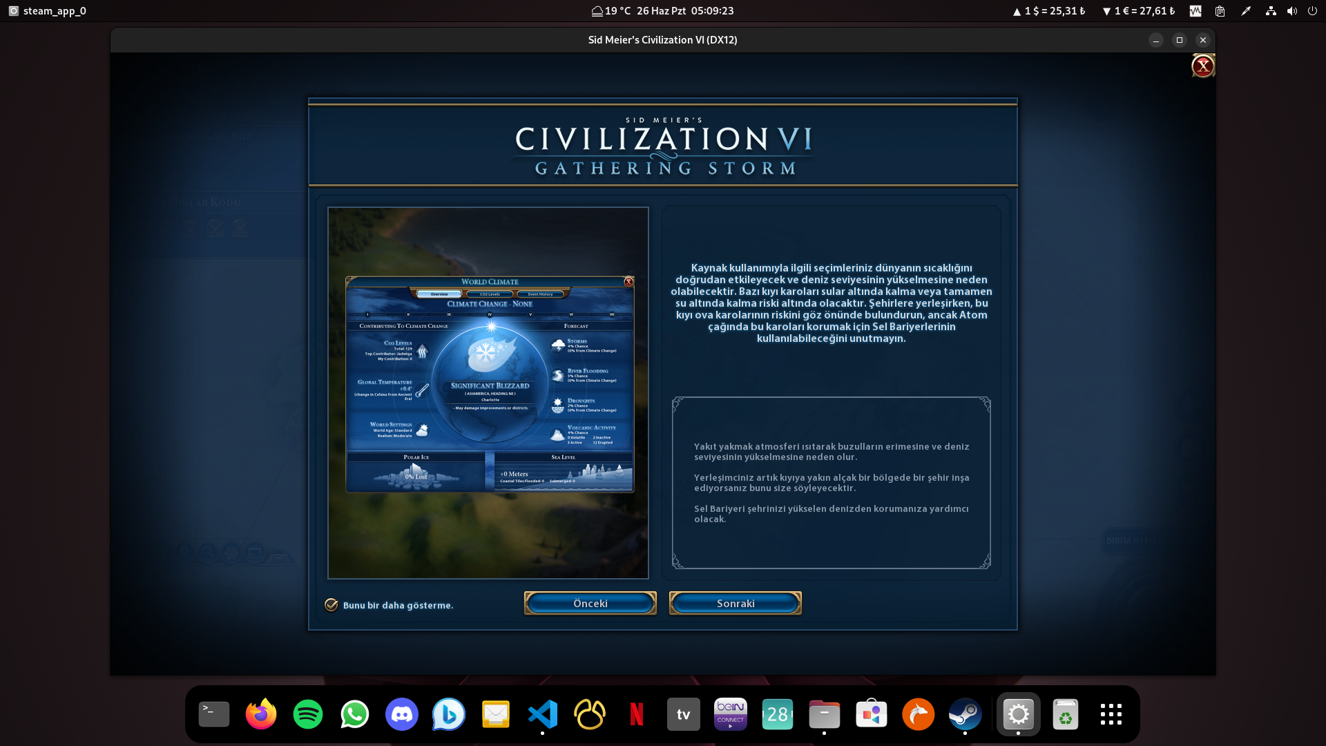This screenshot has height=746, width=1326.
Task: Open Steam from the dock
Action: [x=965, y=714]
